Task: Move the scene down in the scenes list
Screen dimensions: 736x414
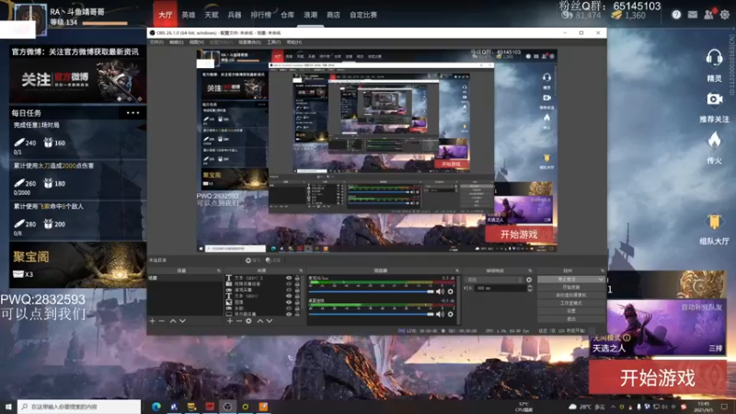Action: [x=182, y=321]
